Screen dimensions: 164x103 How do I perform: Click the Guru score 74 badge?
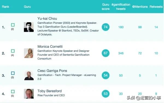point(106,27)
